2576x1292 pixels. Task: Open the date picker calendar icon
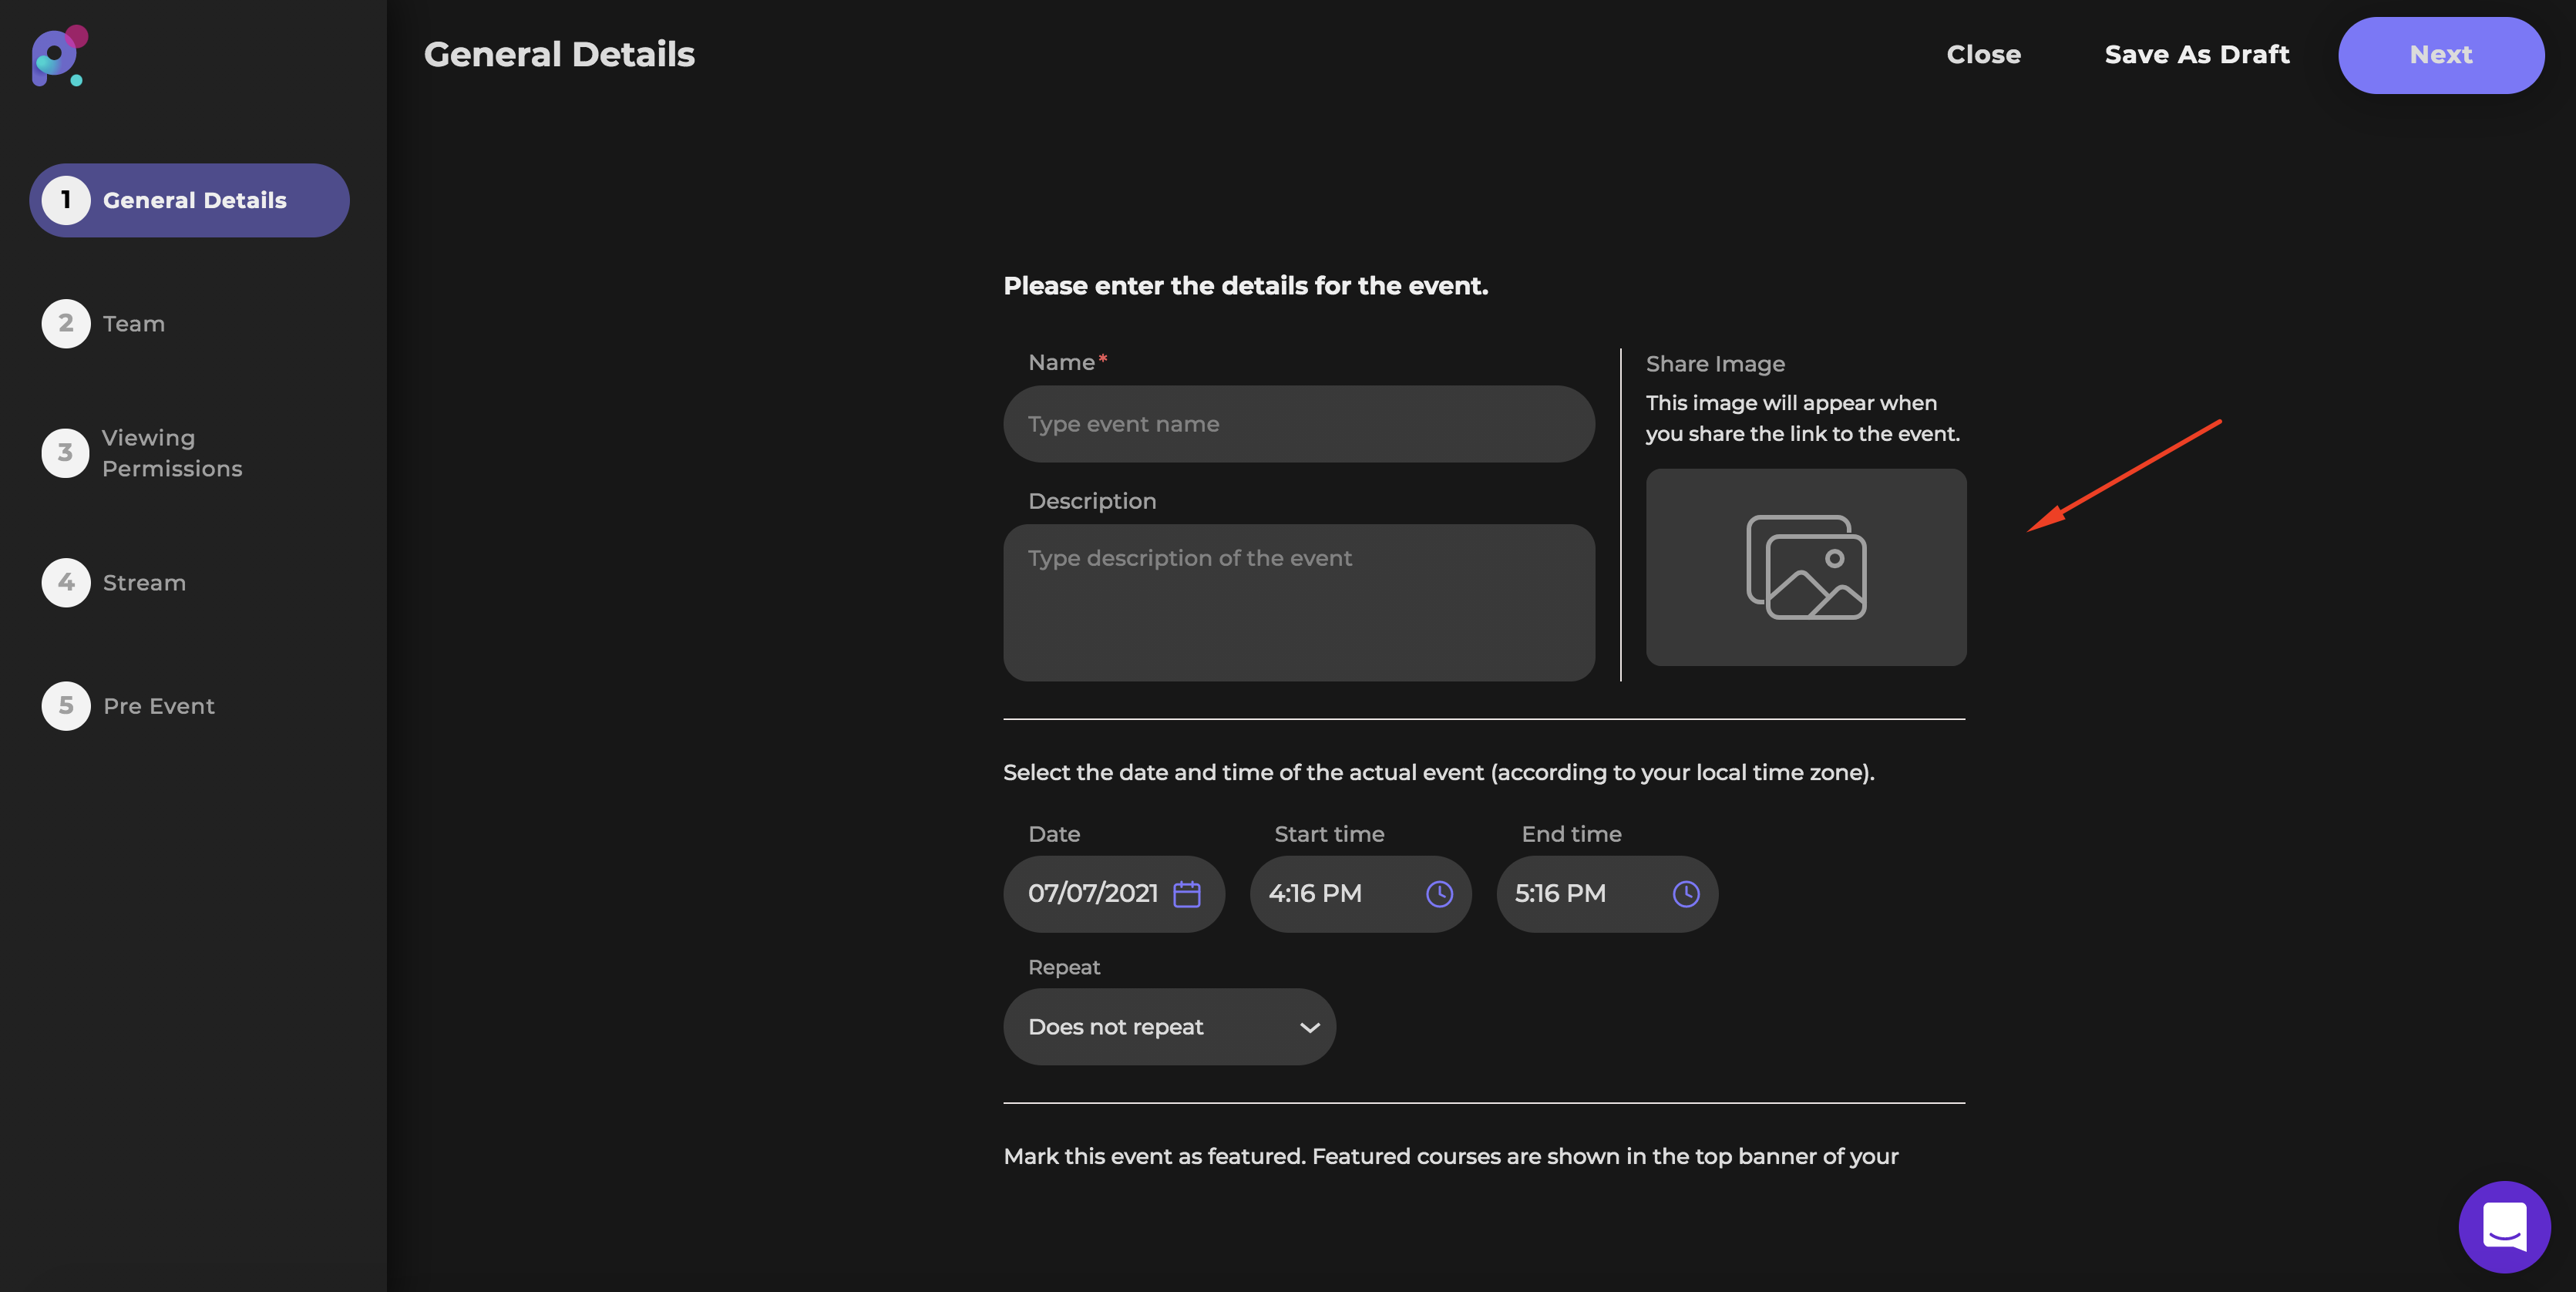(x=1186, y=893)
